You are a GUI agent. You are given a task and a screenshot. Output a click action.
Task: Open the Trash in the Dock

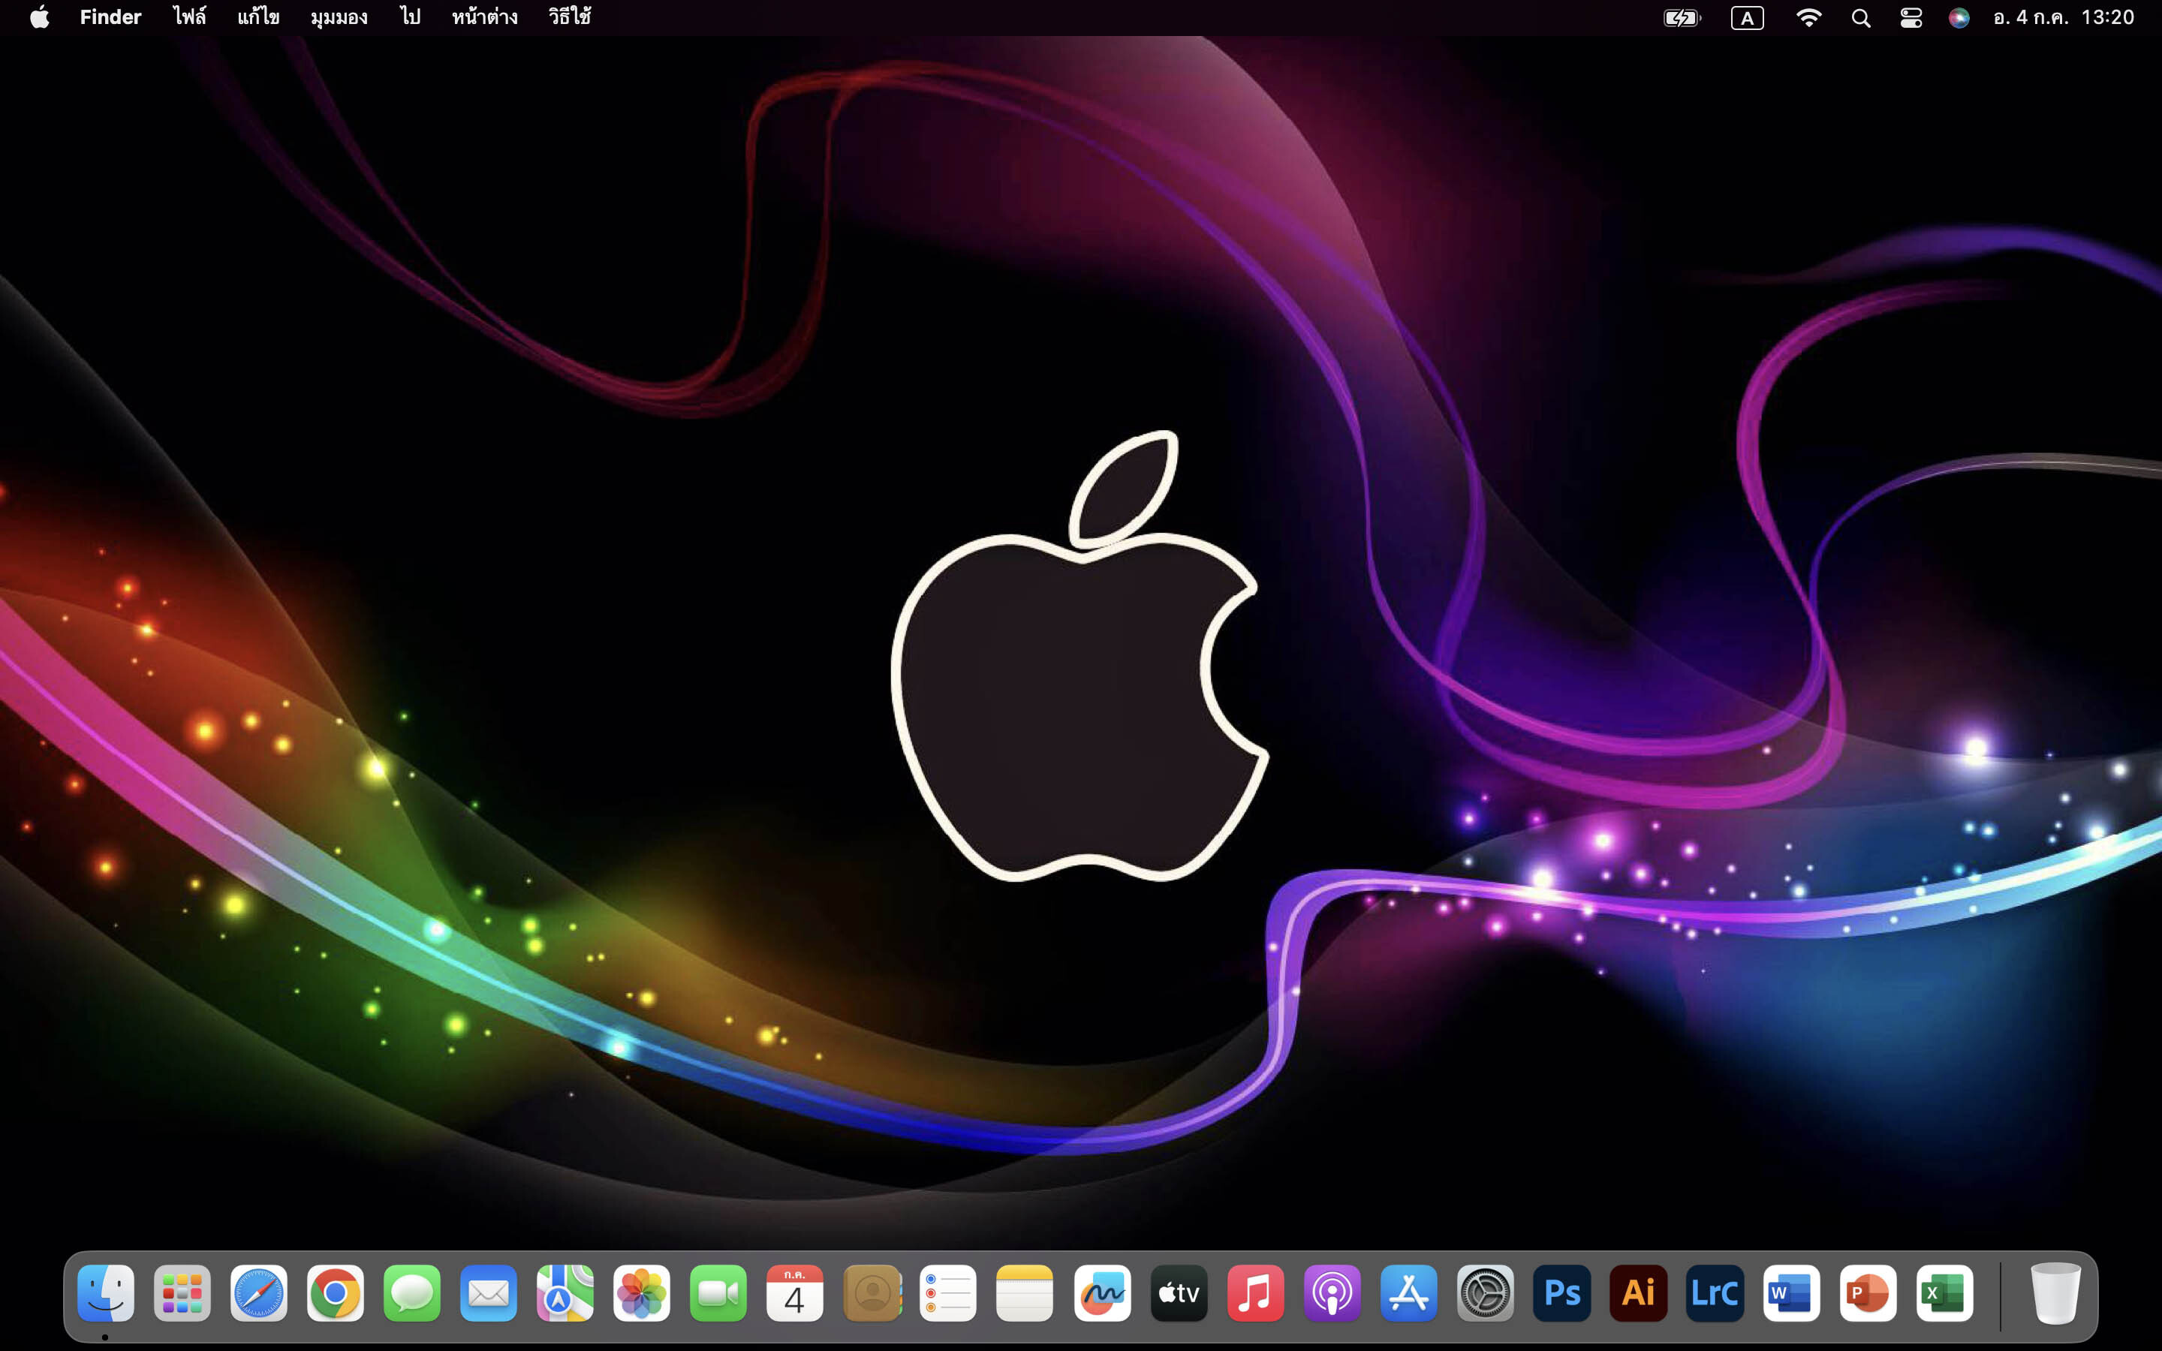[x=2055, y=1293]
